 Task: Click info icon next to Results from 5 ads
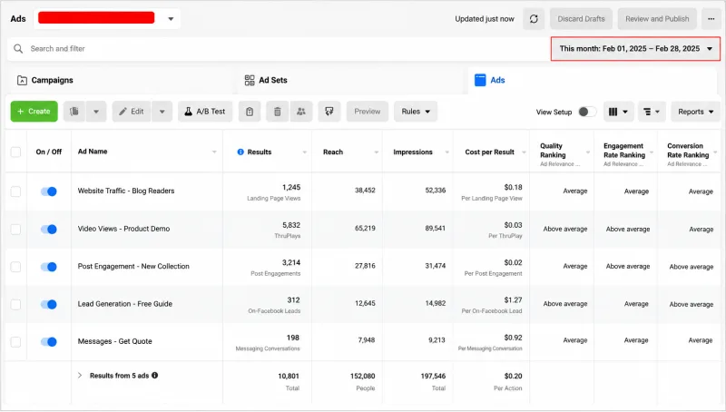(154, 376)
